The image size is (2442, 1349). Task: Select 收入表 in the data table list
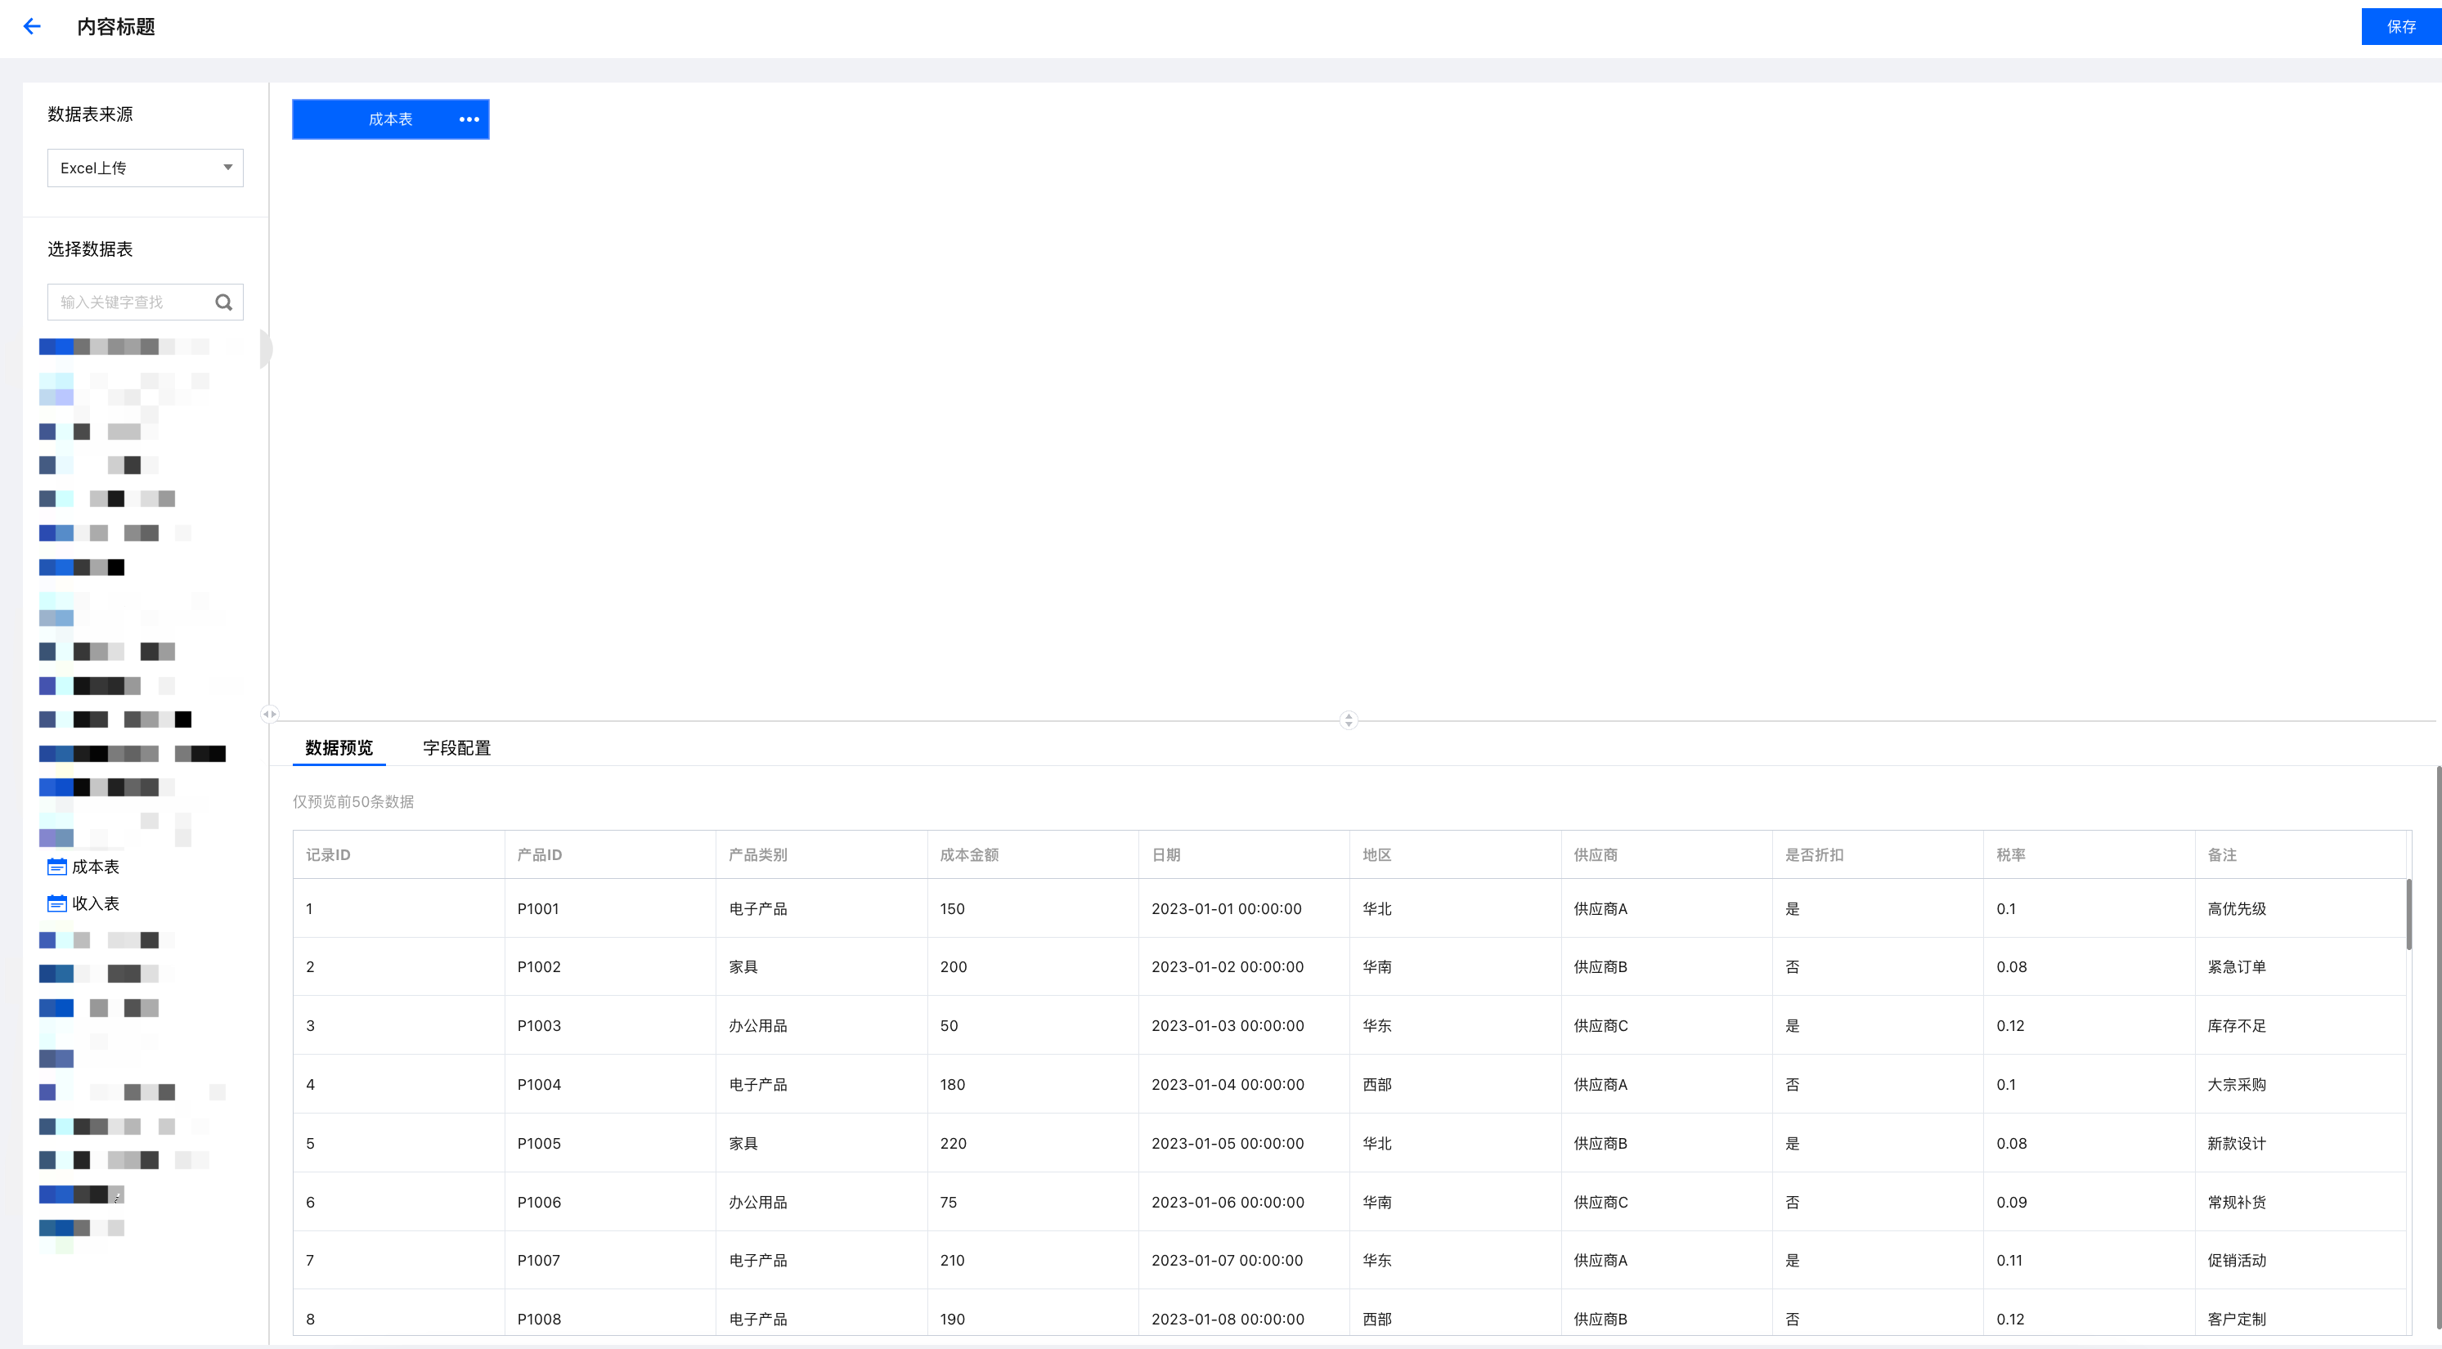96,903
